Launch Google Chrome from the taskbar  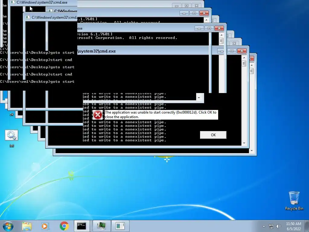click(64, 226)
